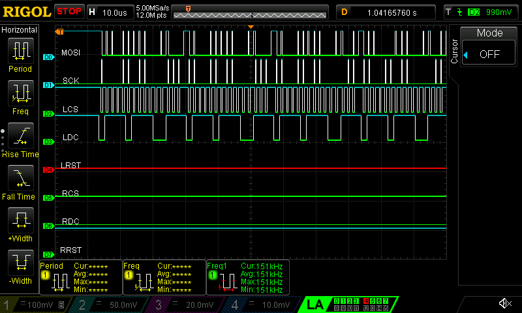Select the Period measurement icon
Image resolution: width=522 pixels, height=313 pixels.
coord(20,51)
